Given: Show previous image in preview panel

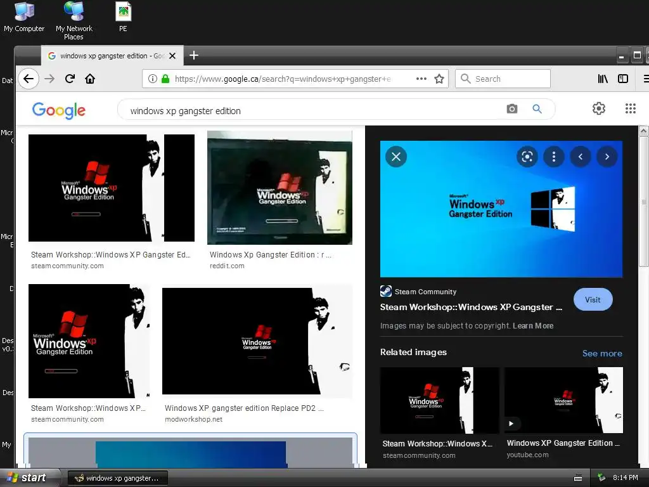Looking at the screenshot, I should point(581,157).
